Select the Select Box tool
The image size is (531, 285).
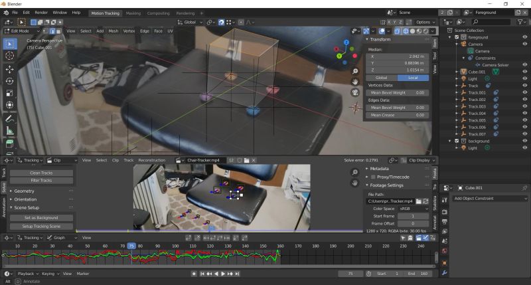[x=10, y=44]
